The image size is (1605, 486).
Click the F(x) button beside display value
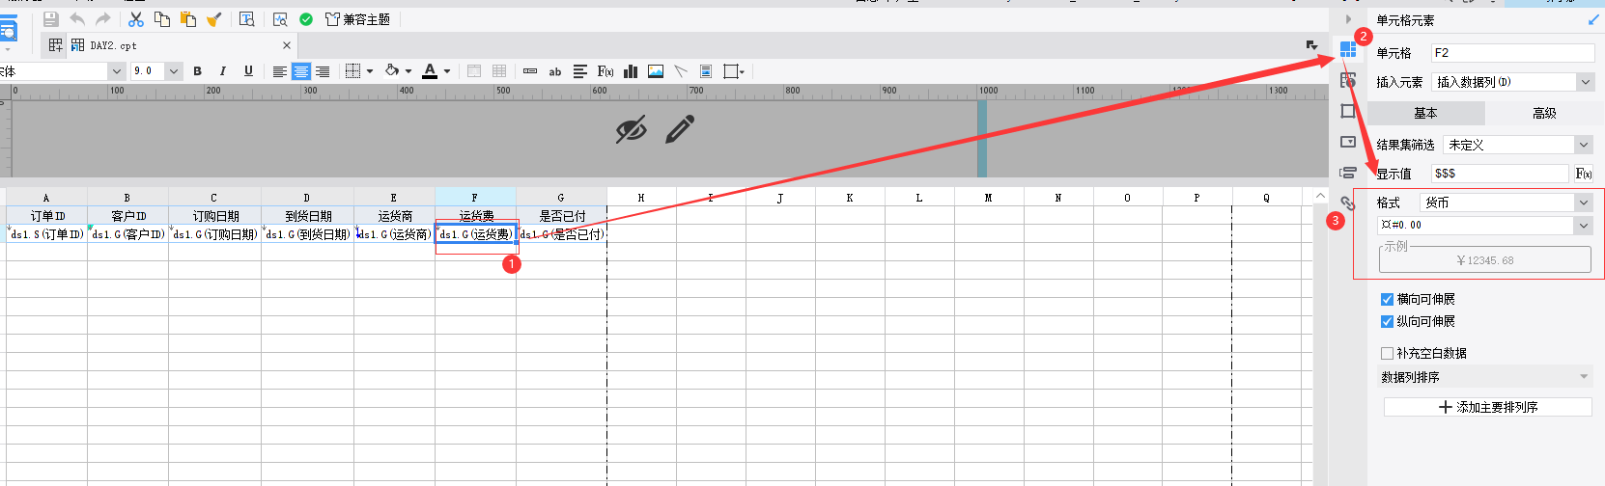(x=1584, y=174)
